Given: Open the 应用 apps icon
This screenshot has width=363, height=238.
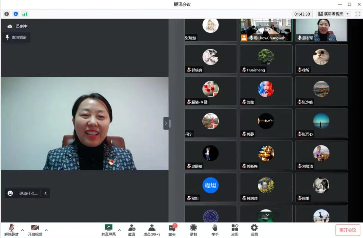Looking at the screenshot, I should [235, 230].
